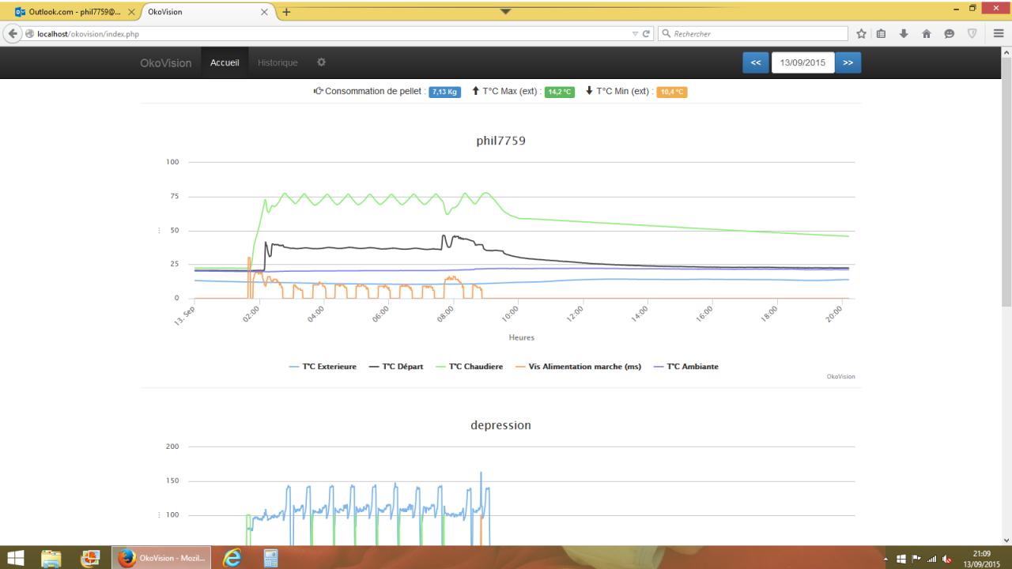The height and width of the screenshot is (569, 1012).
Task: Select the OkoVision browser tab
Action: click(x=209, y=12)
